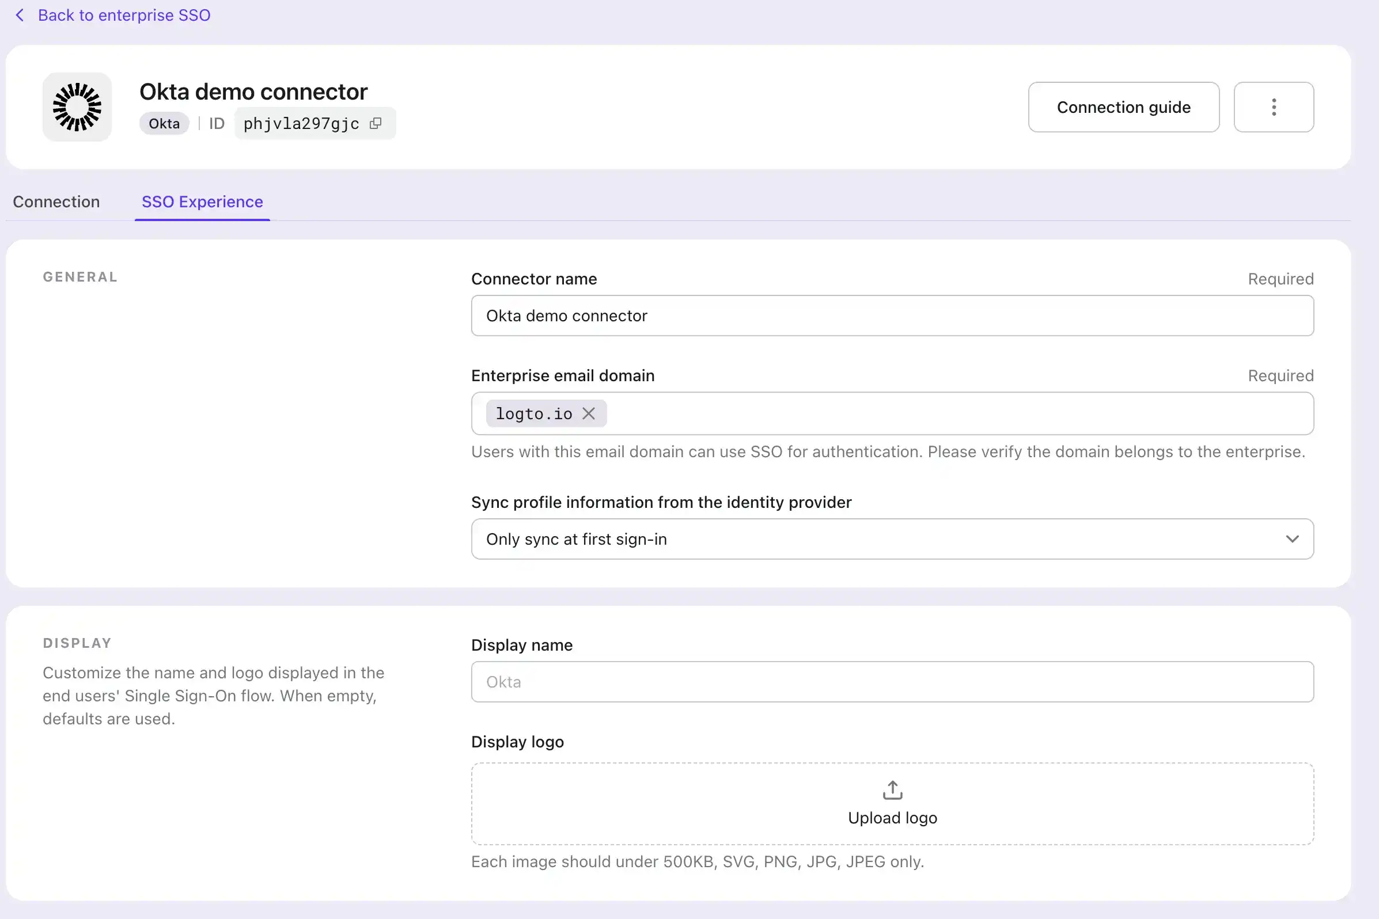Click the upload arrow icon
Screen dimensions: 1379x919
892,790
